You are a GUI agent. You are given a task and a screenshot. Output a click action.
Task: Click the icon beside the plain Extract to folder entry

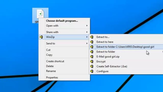tap(92, 52)
